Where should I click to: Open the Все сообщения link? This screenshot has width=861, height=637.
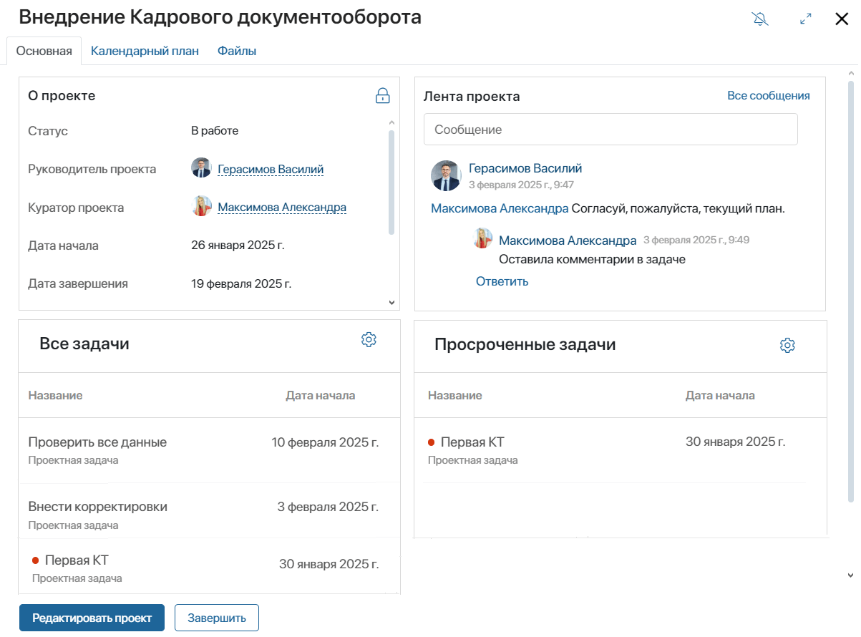(x=769, y=95)
